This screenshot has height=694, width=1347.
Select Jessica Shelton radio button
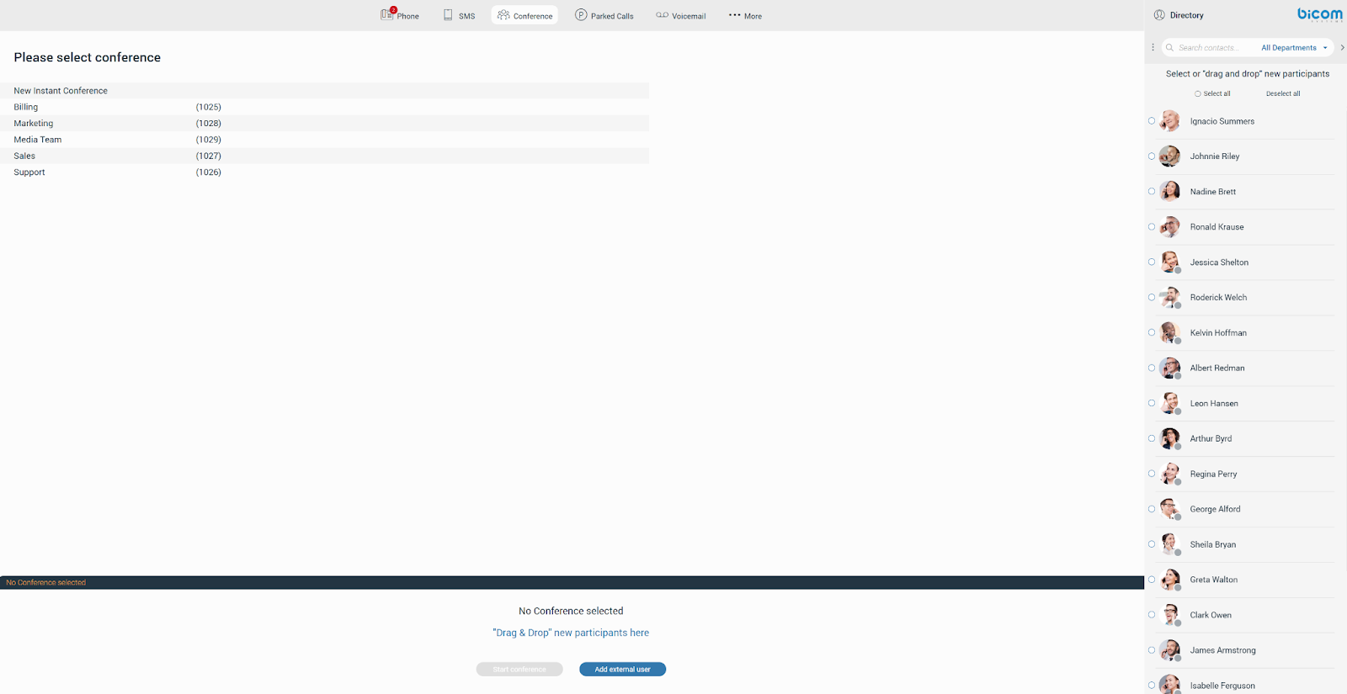click(x=1152, y=262)
